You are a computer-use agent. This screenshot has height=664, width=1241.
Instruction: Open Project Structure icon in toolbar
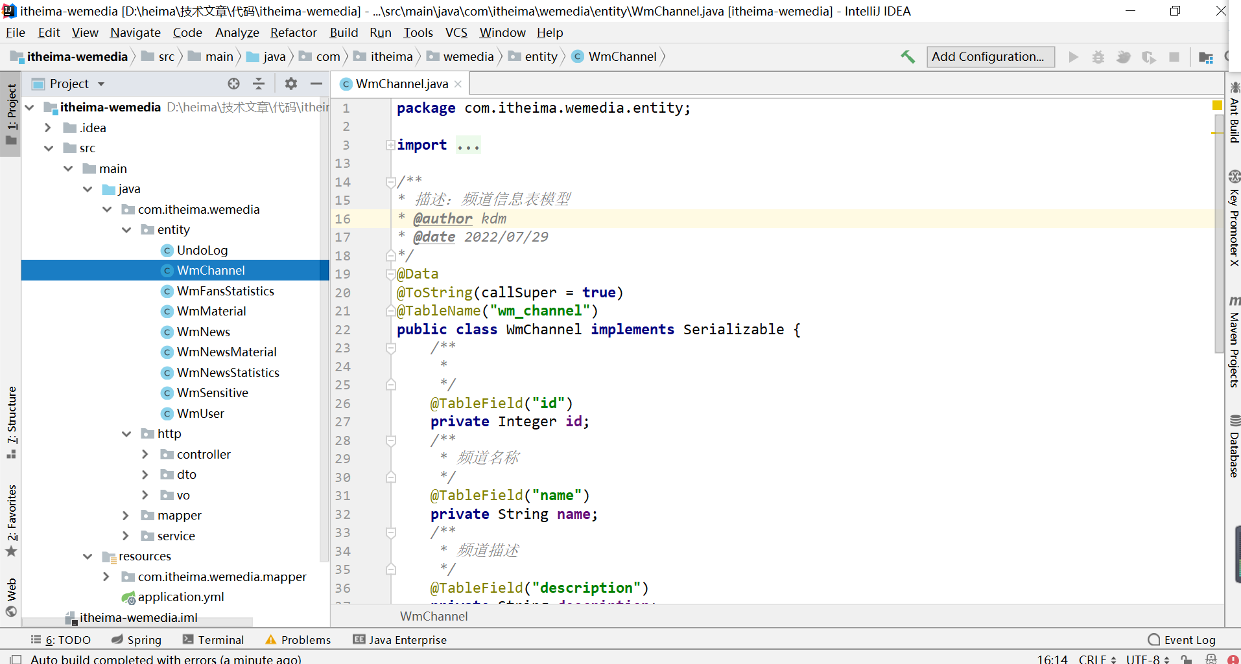pyautogui.click(x=1206, y=57)
